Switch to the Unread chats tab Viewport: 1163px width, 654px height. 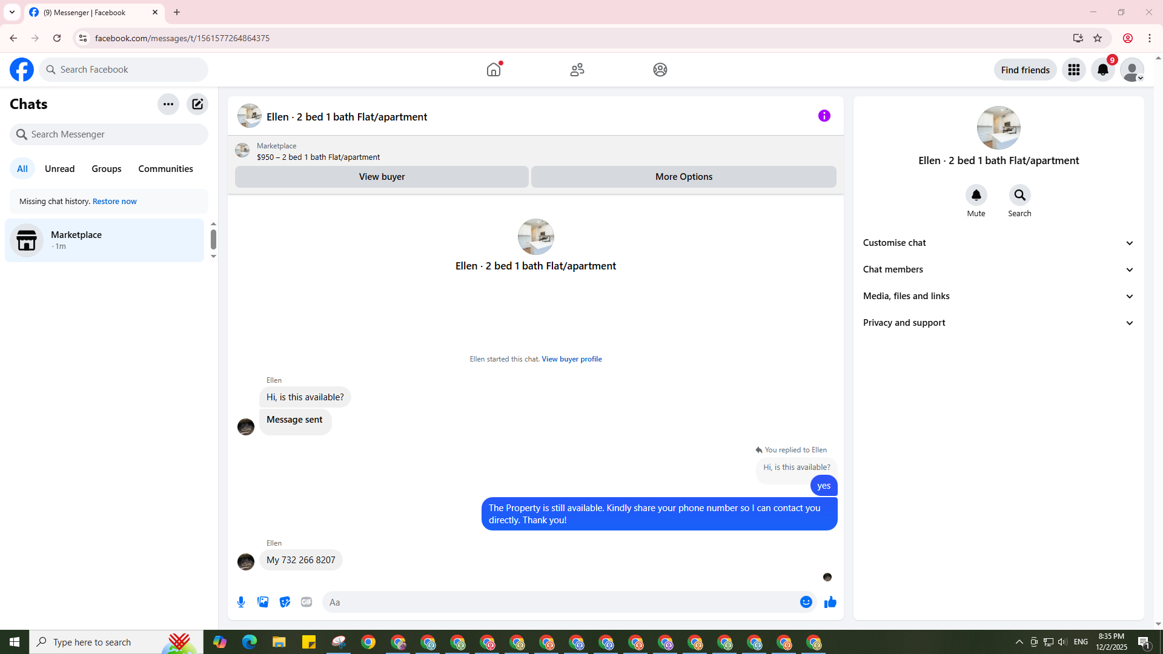59,169
